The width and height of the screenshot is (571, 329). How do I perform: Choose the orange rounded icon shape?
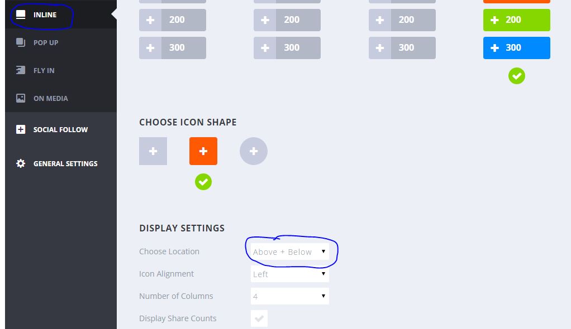[203, 151]
